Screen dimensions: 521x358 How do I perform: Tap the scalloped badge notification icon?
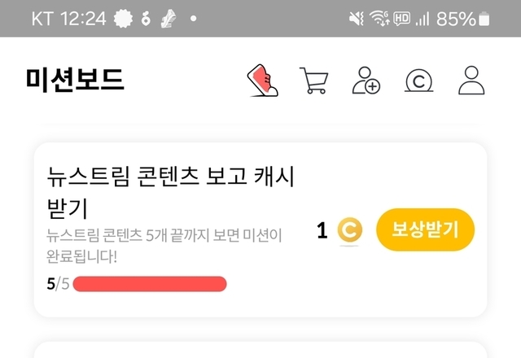tap(125, 19)
